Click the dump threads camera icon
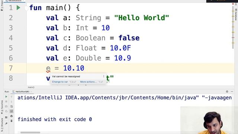The image size is (238, 134). [x=6, y=106]
